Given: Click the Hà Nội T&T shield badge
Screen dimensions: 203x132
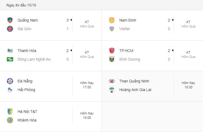Looking at the screenshot, I should pos(10,112).
